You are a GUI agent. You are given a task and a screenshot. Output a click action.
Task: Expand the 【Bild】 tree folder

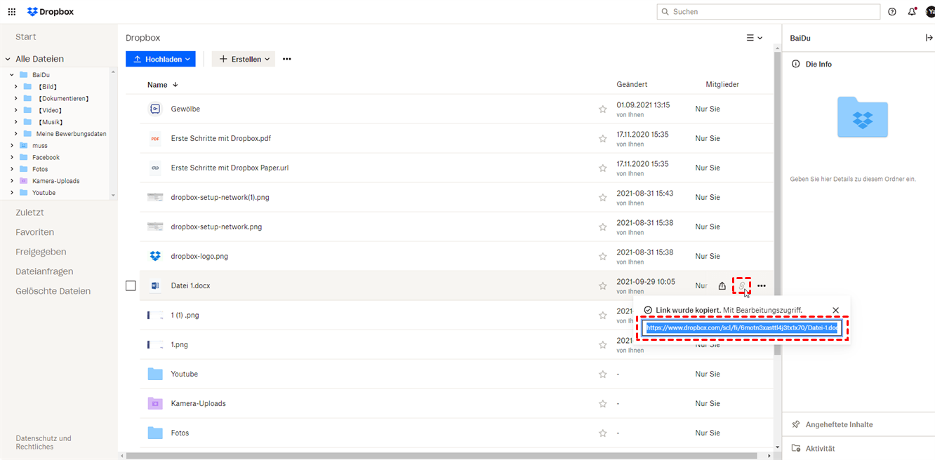pyautogui.click(x=16, y=87)
